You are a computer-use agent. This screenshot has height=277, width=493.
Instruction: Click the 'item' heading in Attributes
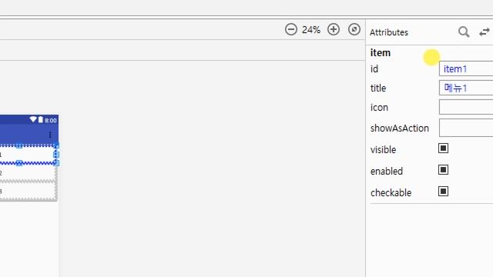click(380, 53)
